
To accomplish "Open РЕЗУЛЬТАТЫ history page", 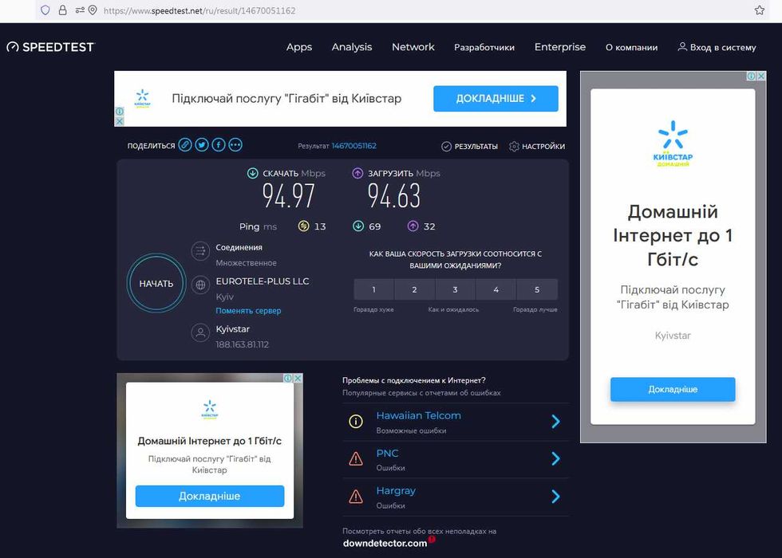I will pyautogui.click(x=476, y=147).
